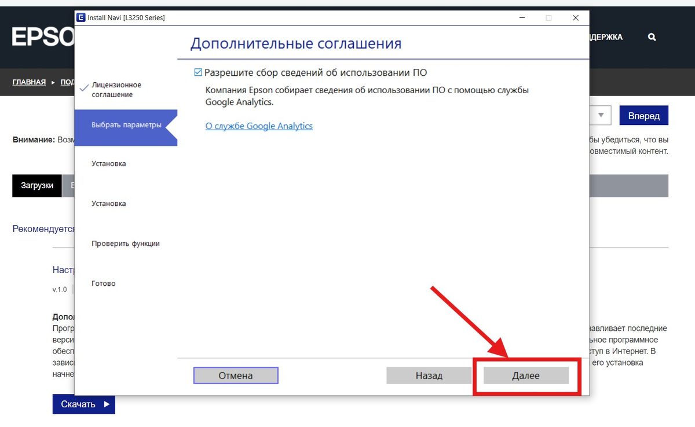Click the Install Navi [L3250 Series] title text
This screenshot has width=695, height=427.
tap(126, 18)
